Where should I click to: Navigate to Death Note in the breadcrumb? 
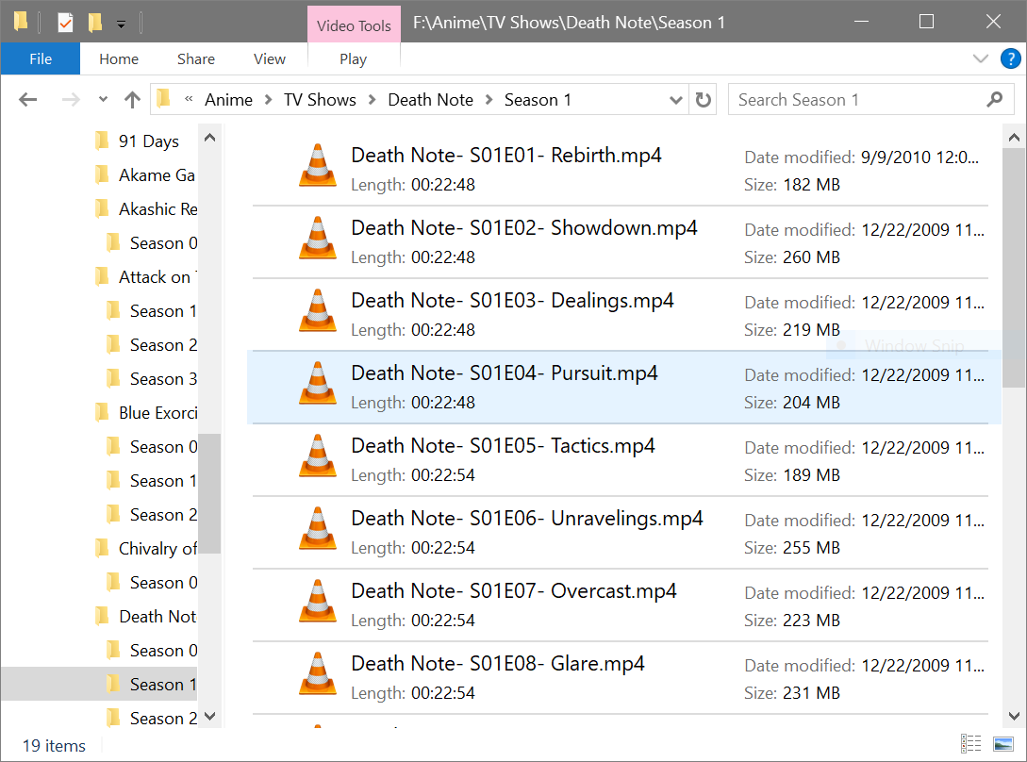coord(430,100)
